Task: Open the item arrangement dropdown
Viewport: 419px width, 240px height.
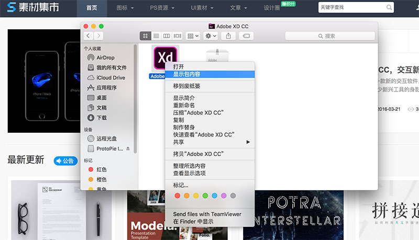Action: (193, 36)
